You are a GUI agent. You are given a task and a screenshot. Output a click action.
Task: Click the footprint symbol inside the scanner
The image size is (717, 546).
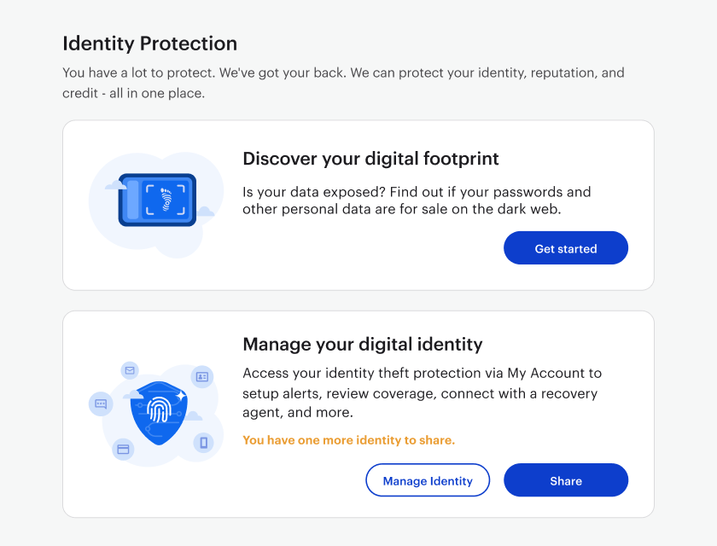coord(166,200)
